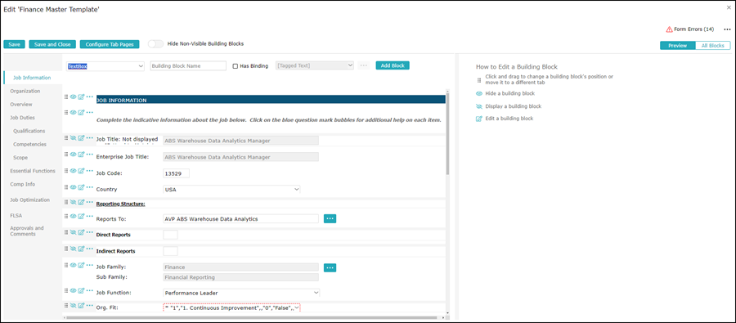Open more options for Indirect Reports block
This screenshot has height=323, width=736.
click(90, 249)
